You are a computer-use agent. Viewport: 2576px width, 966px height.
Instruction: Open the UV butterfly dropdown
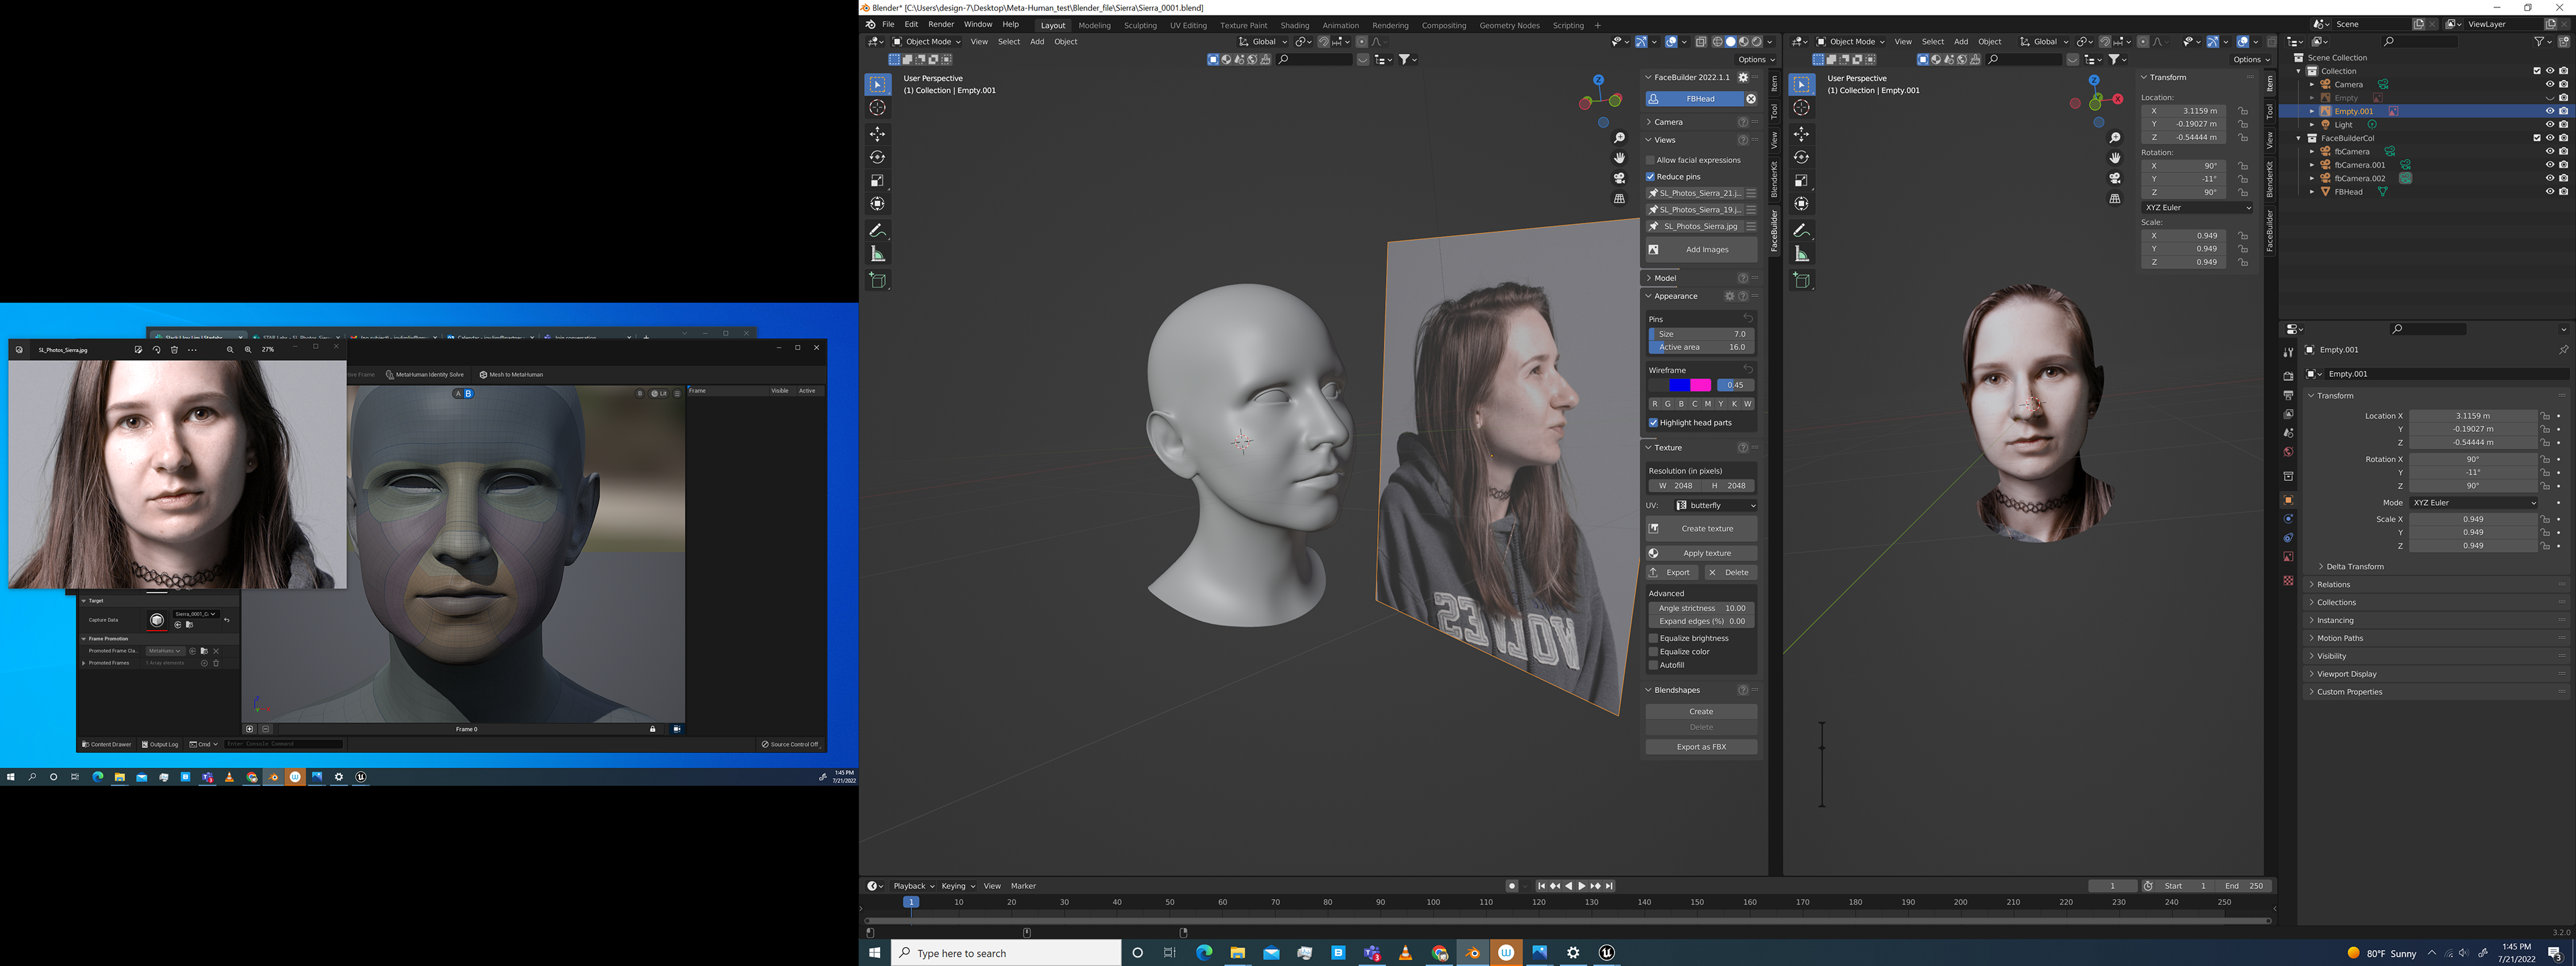tap(1715, 506)
